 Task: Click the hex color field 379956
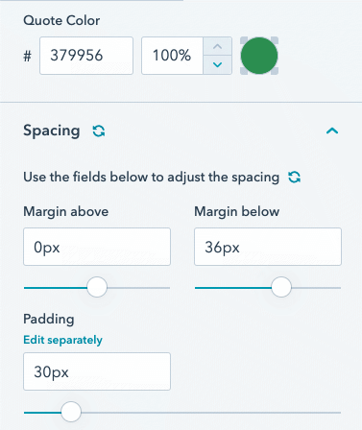(86, 56)
